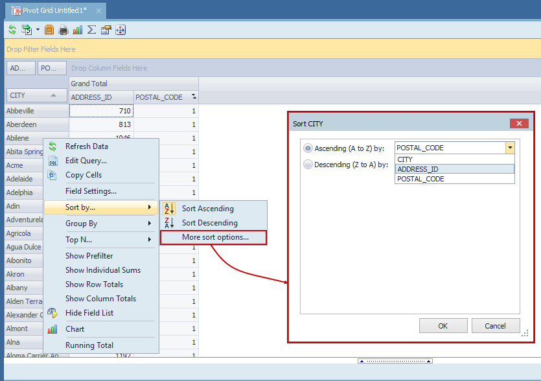Click the export data toolbar icon
The height and width of the screenshot is (381, 541).
[x=27, y=30]
